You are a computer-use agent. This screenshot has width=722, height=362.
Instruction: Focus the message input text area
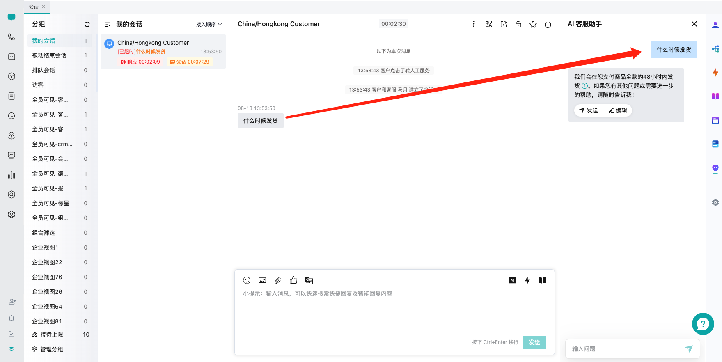(x=394, y=312)
